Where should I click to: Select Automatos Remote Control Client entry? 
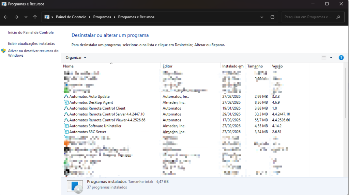click(97, 109)
